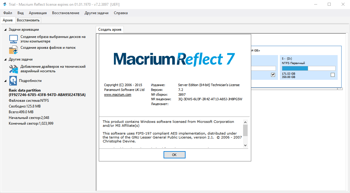
Task: Click the Macrium Reflect 7 logo
Action: pyautogui.click(x=174, y=59)
